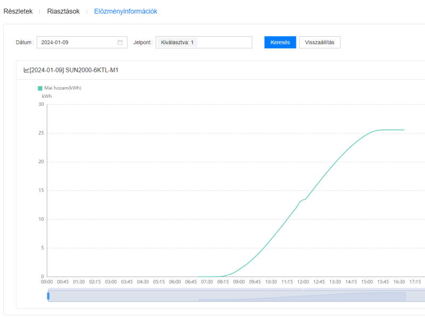Screen dimensions: 425x317
Task: Switch to the Részletek tab
Action: (18, 11)
